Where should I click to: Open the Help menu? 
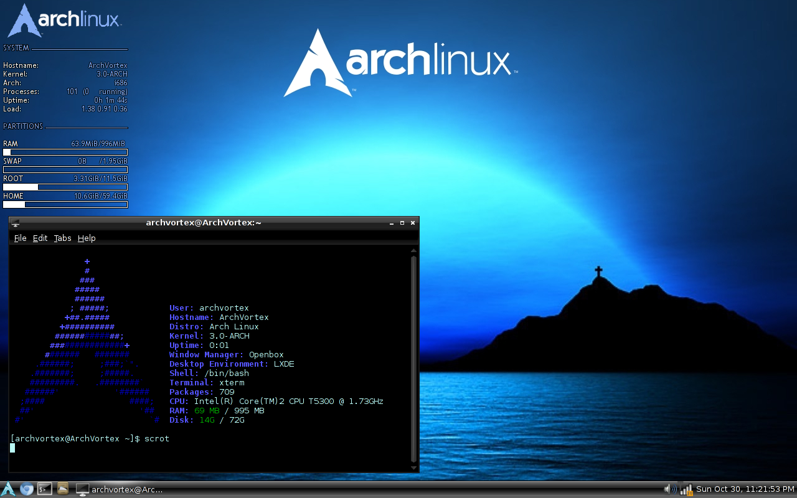click(87, 238)
